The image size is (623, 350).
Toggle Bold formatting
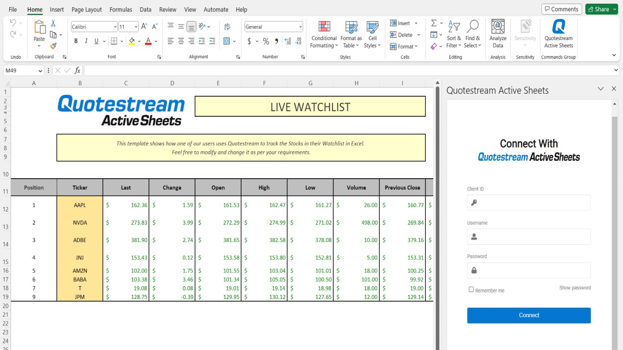click(x=76, y=41)
